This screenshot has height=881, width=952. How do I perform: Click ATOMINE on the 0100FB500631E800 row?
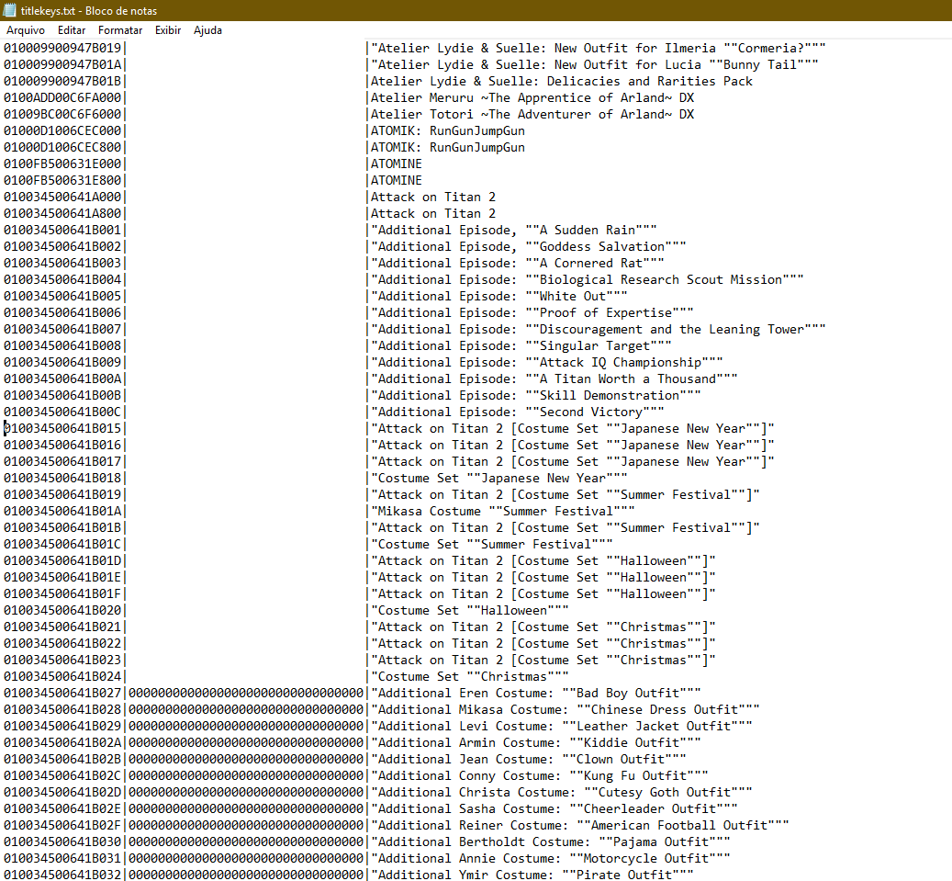pyautogui.click(x=397, y=180)
